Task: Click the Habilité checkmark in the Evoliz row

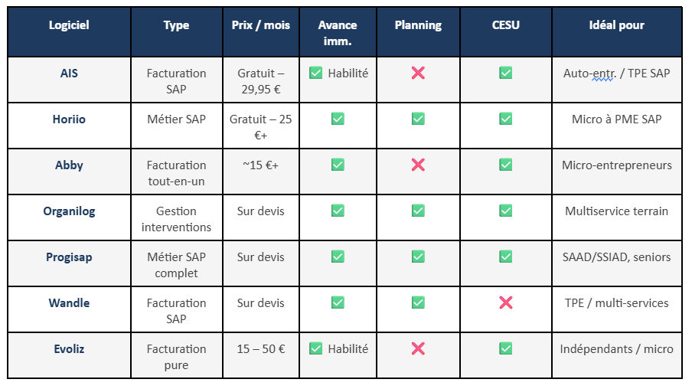Action: click(x=315, y=348)
